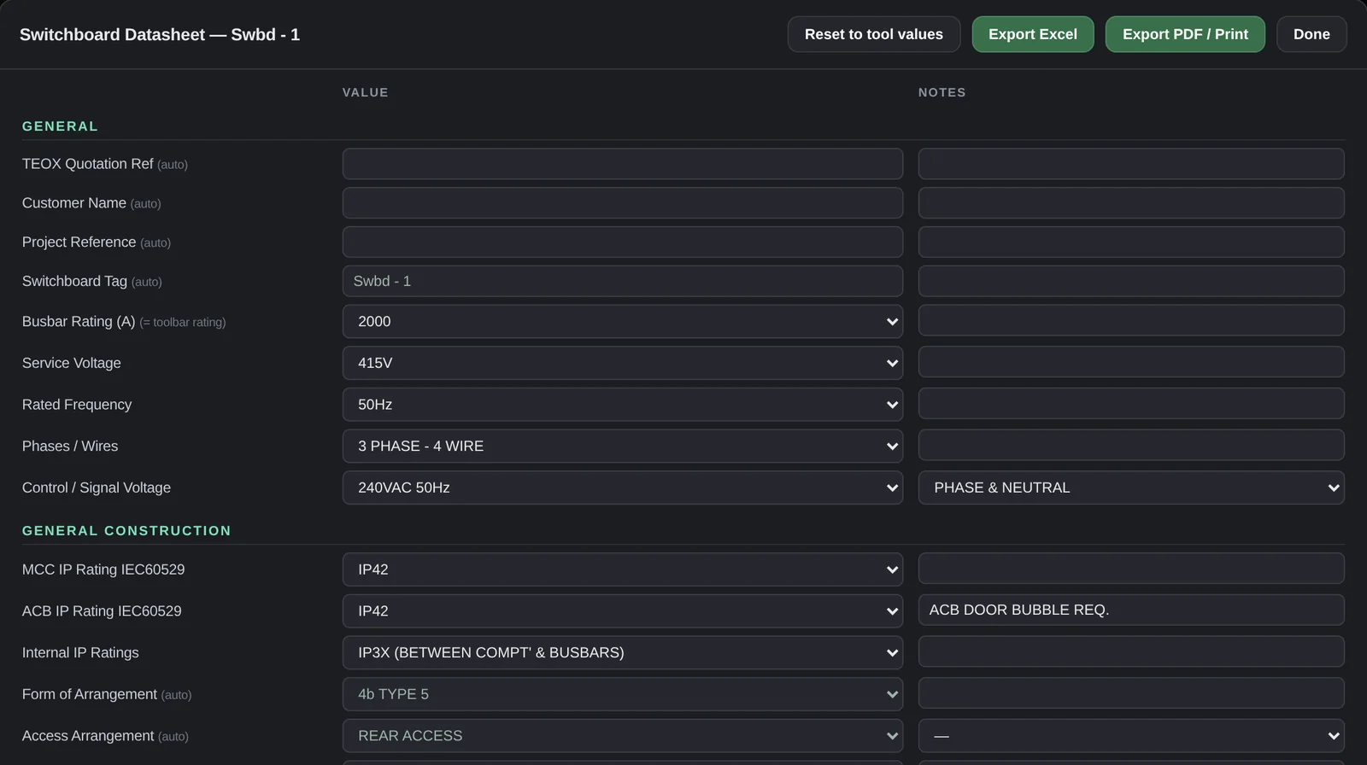The width and height of the screenshot is (1367, 765).
Task: Edit ACB DOOR BUBBLE REQ. note
Action: [x=1131, y=610]
